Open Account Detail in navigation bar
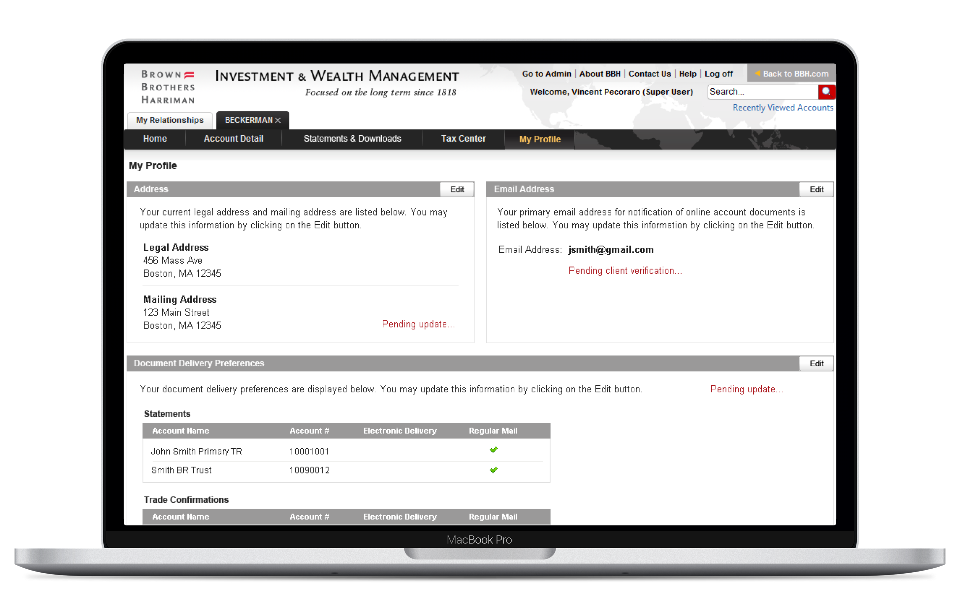The height and width of the screenshot is (593, 960). (x=233, y=138)
